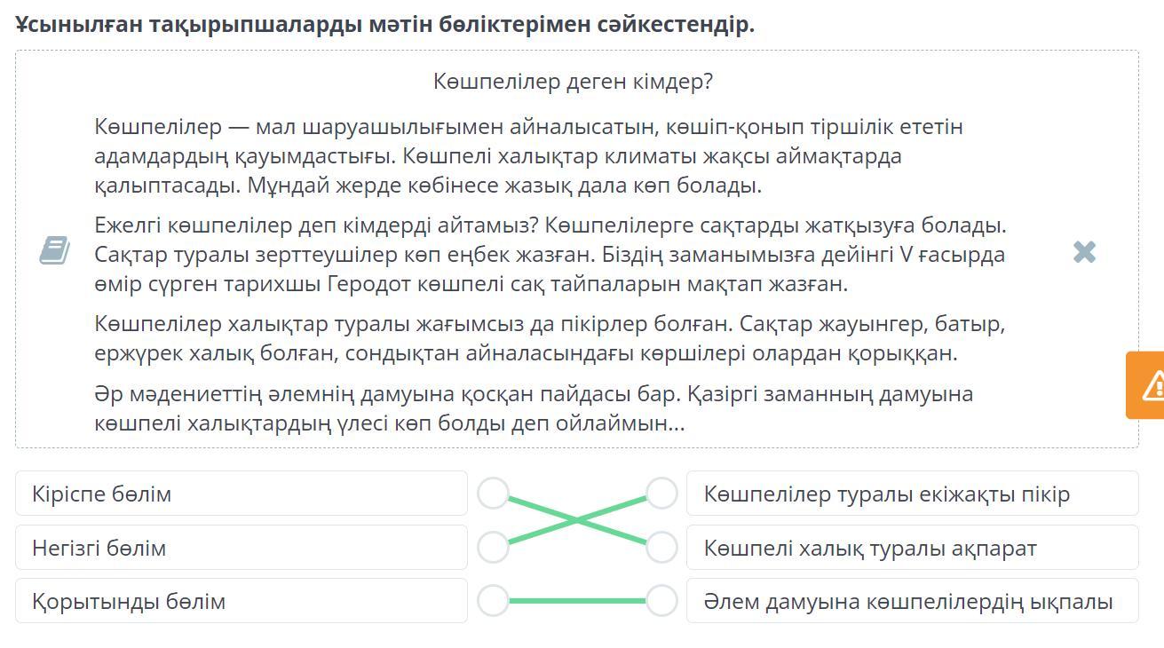Viewport: 1164px width, 648px height.
Task: Click the last paragraph starting Әр мәдениеттің
Action: (x=533, y=408)
